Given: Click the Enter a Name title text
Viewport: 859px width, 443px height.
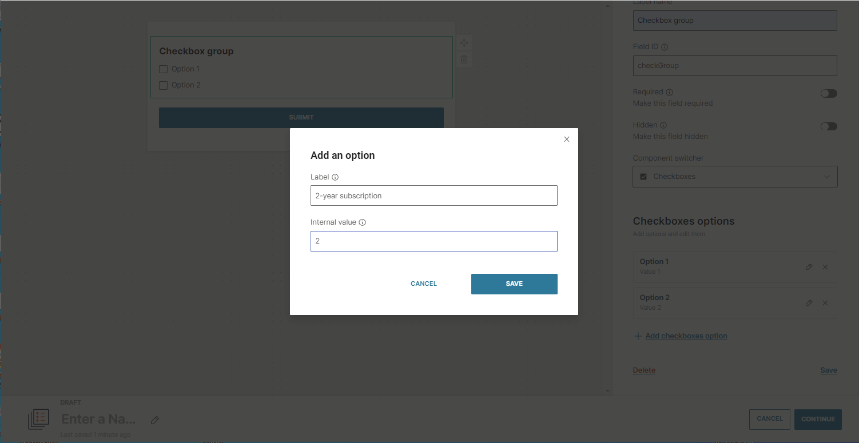Looking at the screenshot, I should (x=99, y=419).
